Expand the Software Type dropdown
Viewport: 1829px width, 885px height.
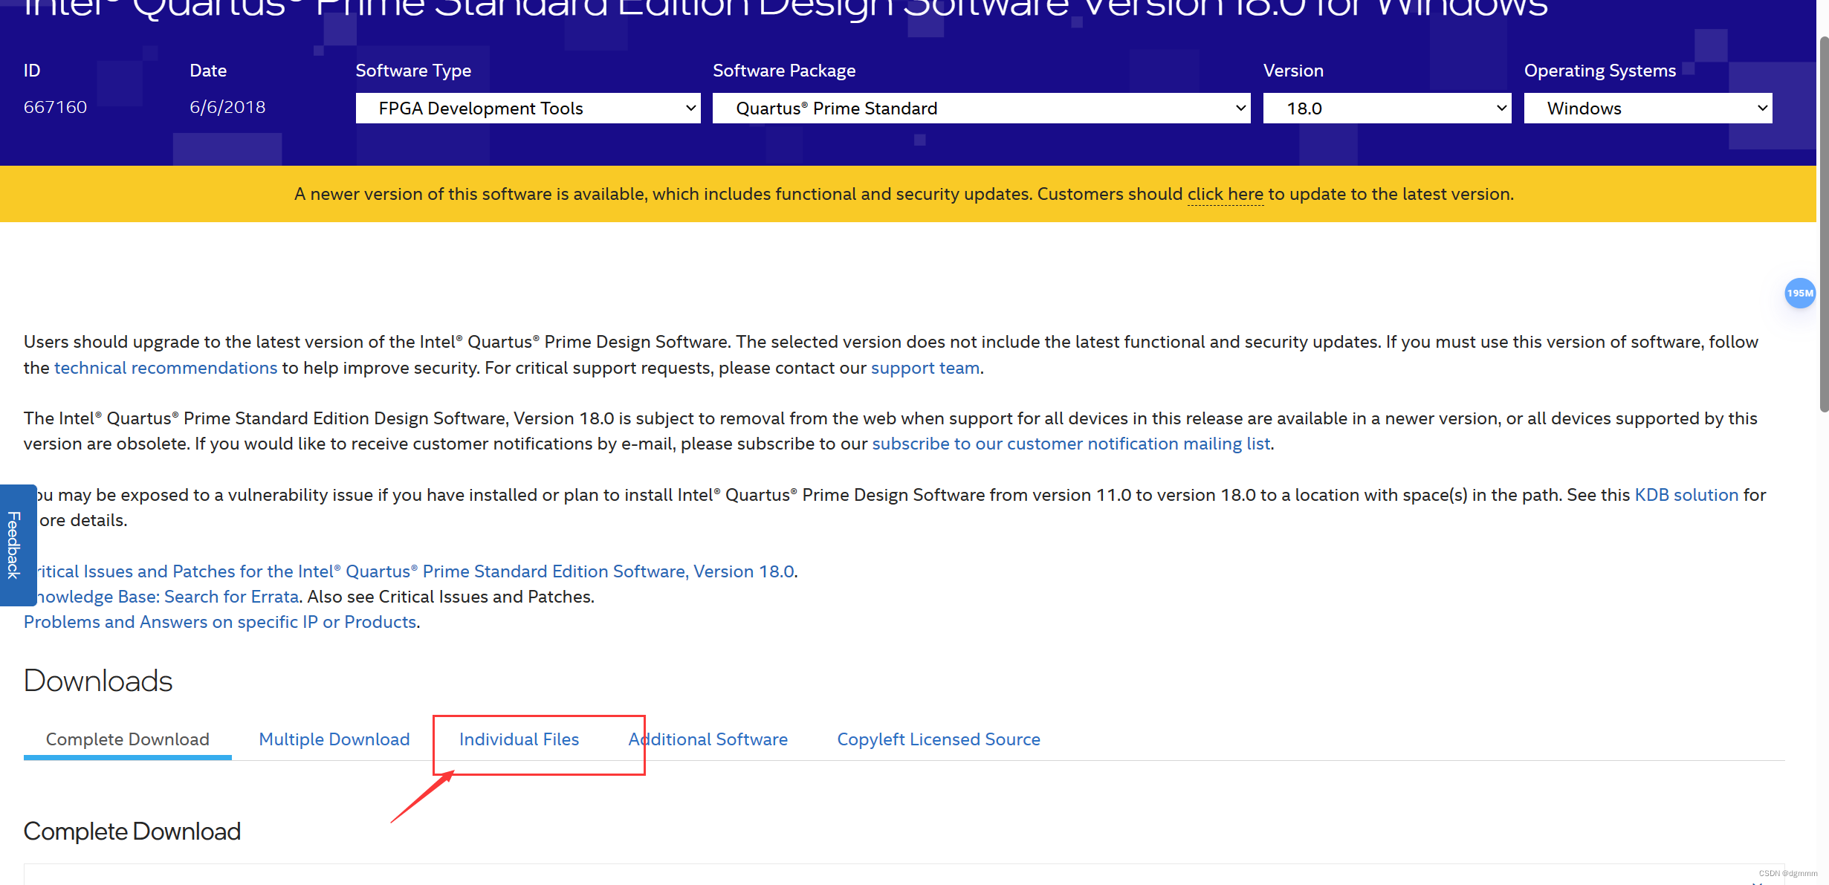(528, 108)
